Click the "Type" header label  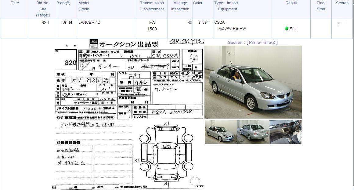219,3
